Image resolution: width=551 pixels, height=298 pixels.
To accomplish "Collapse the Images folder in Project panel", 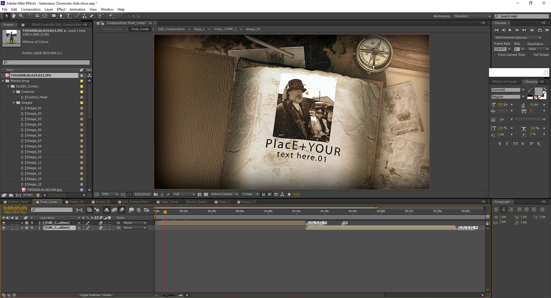I will pyautogui.click(x=14, y=103).
